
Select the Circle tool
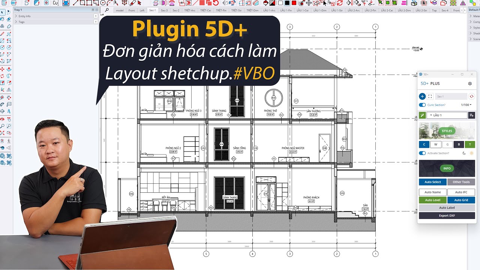tap(2, 48)
